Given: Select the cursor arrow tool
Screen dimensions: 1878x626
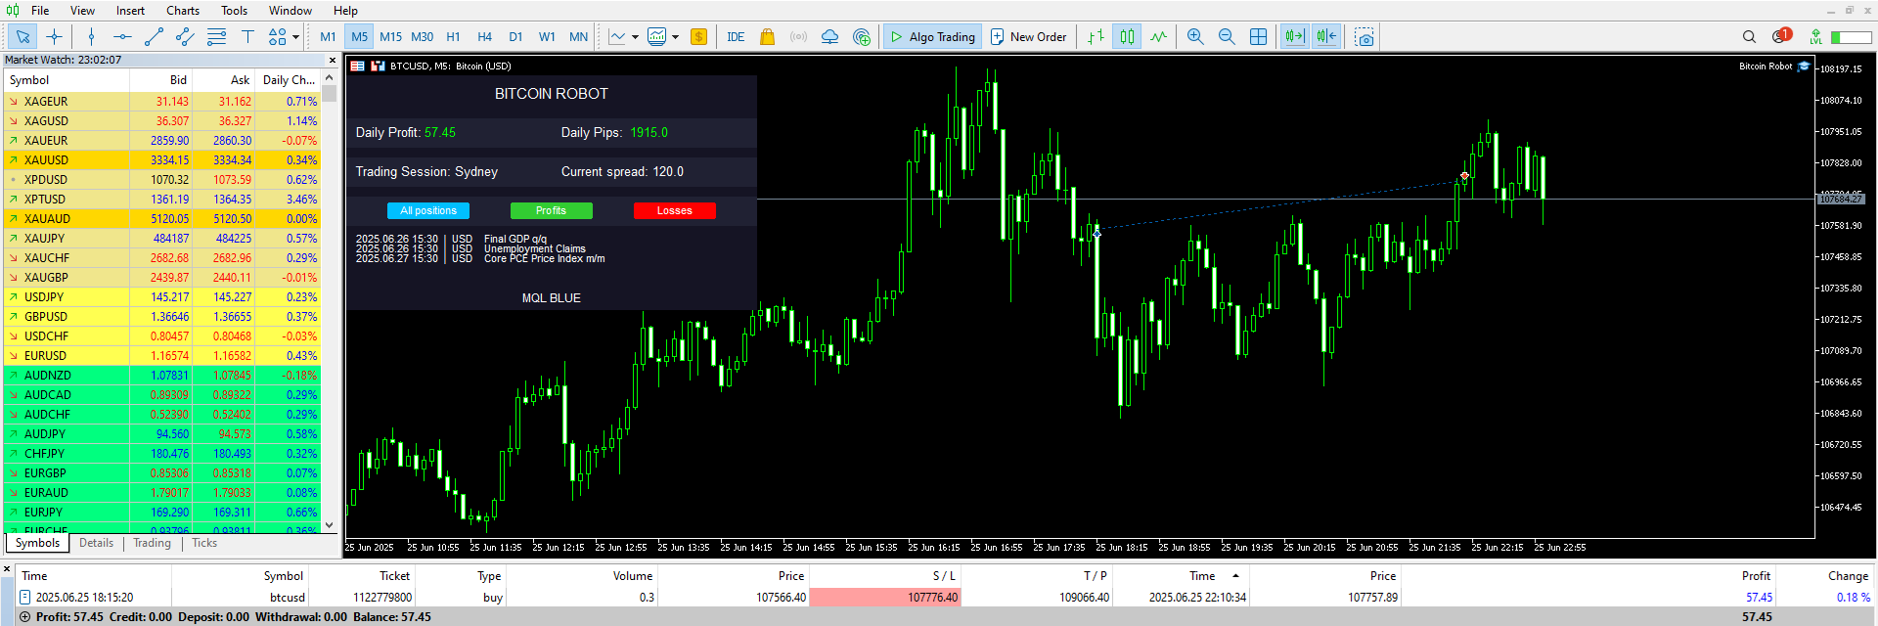Looking at the screenshot, I should [x=22, y=37].
